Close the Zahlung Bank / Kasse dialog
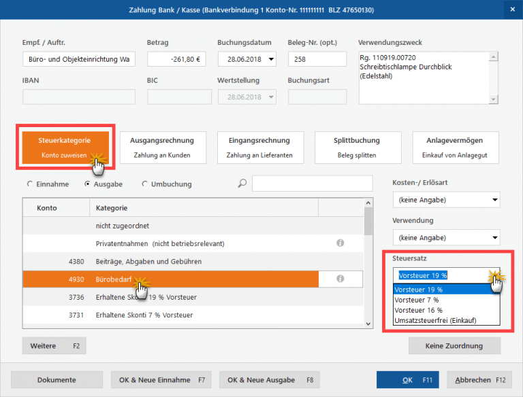Image resolution: width=523 pixels, height=397 pixels. tap(513, 10)
